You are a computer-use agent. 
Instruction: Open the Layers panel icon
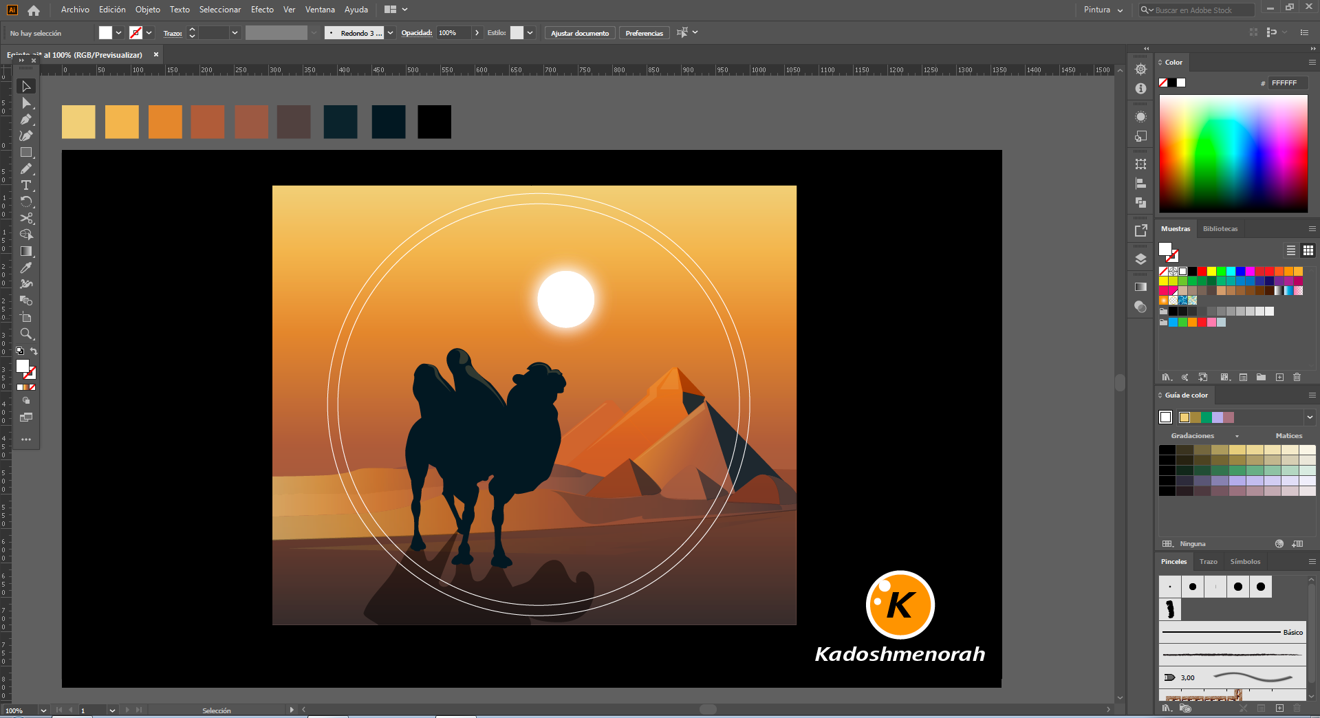[x=1140, y=259]
